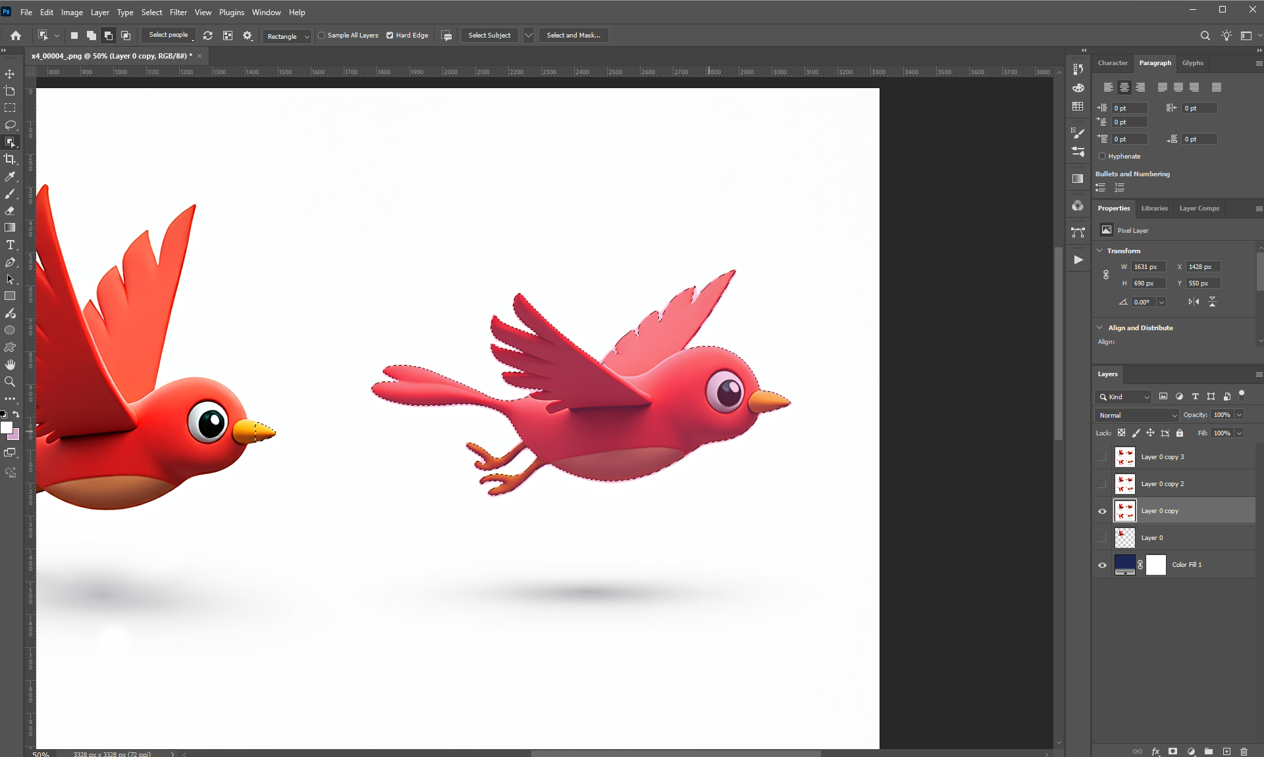Click the Select and Mask button
The height and width of the screenshot is (757, 1264).
[x=573, y=36]
